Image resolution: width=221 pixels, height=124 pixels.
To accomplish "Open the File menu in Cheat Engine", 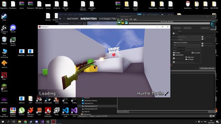I will tap(118, 19).
